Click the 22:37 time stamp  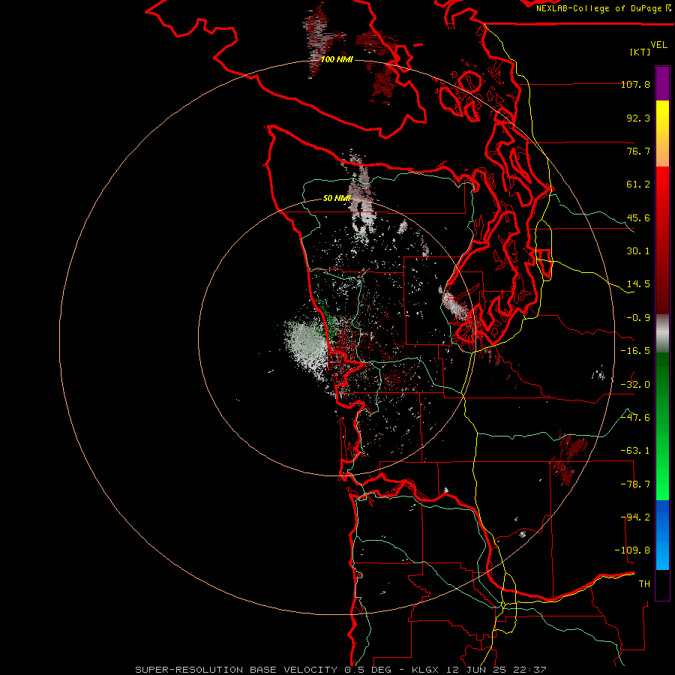[529, 670]
